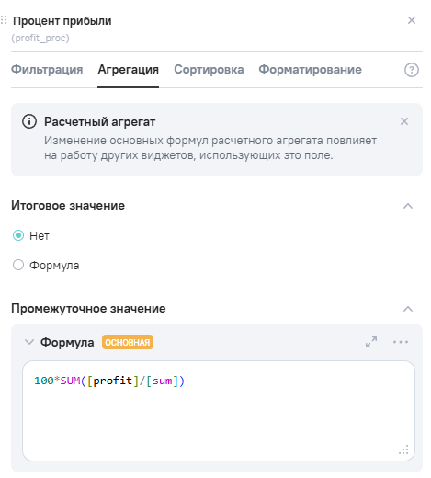Select the Формула radio option
431x478 pixels.
tap(18, 265)
